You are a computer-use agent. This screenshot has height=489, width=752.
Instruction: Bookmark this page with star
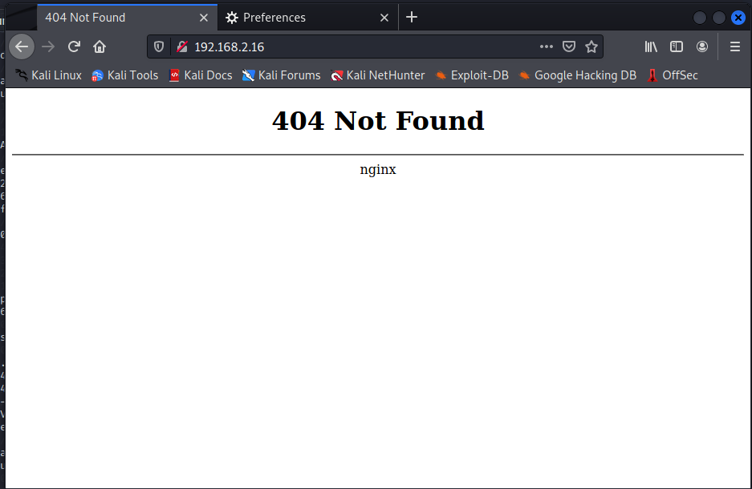[591, 46]
